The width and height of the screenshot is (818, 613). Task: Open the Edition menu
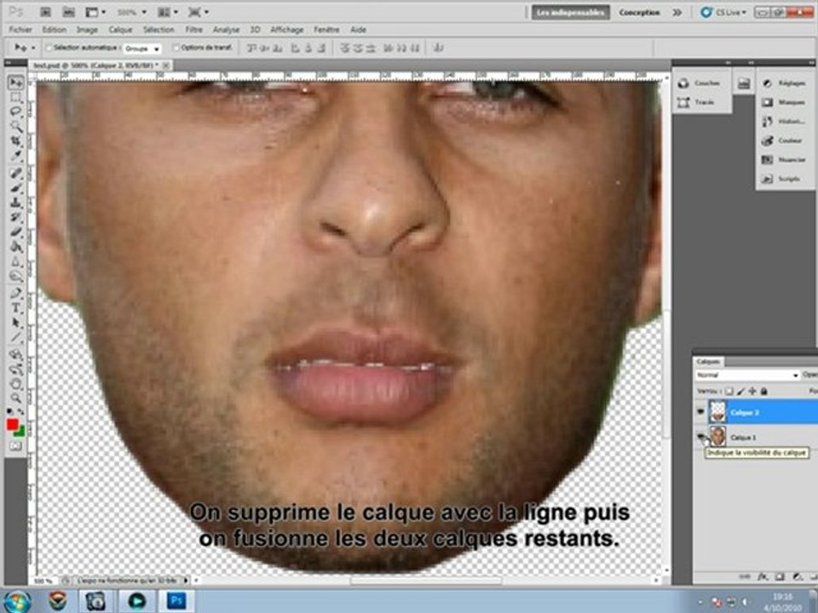tap(55, 30)
